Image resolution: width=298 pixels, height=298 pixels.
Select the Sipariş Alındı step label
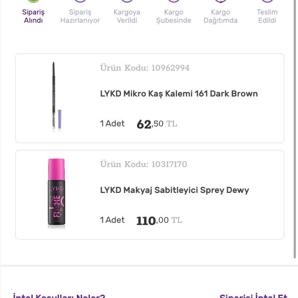(x=33, y=16)
